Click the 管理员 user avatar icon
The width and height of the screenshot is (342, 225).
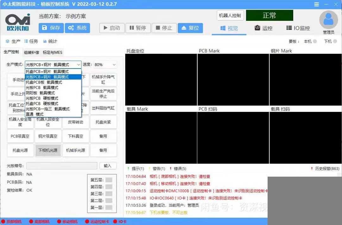328,20
